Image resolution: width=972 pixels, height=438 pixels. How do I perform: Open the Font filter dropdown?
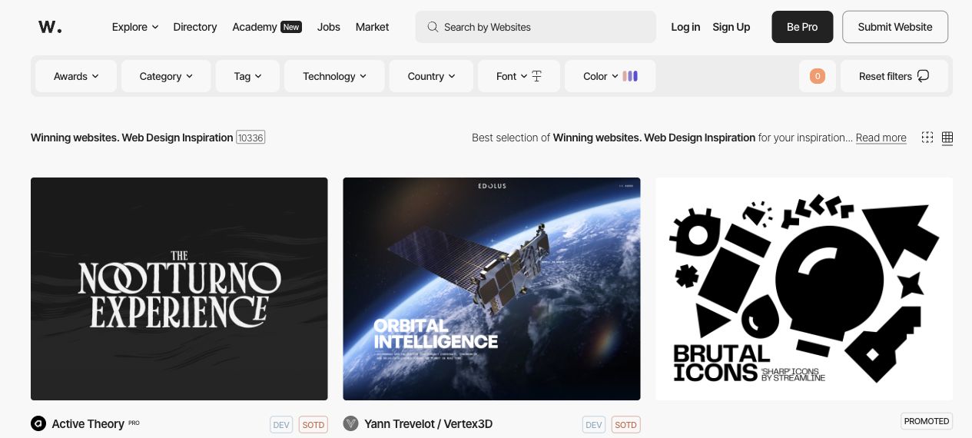tap(519, 76)
